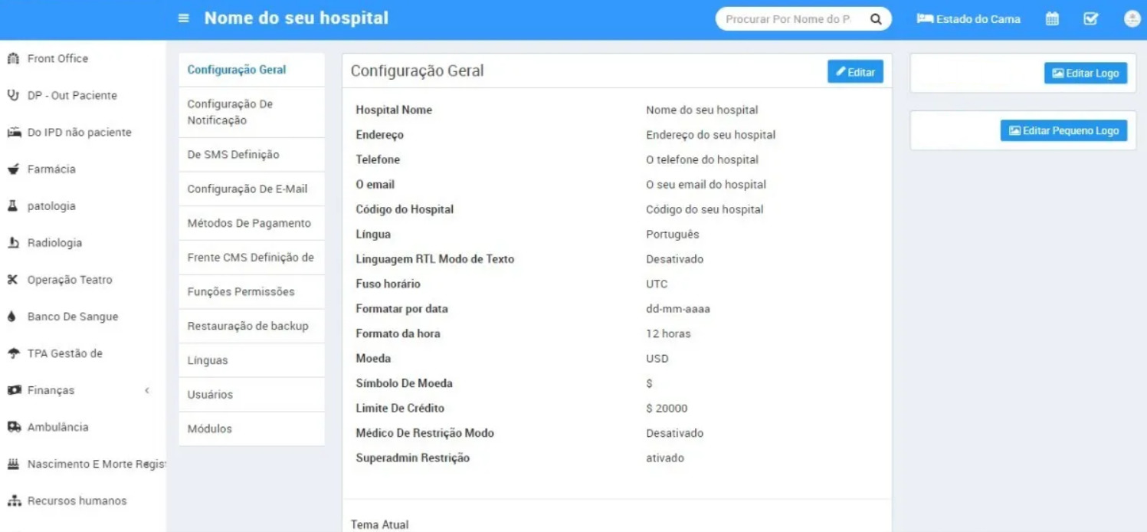Click the Front Office building icon
This screenshot has height=532, width=1147.
[12, 58]
